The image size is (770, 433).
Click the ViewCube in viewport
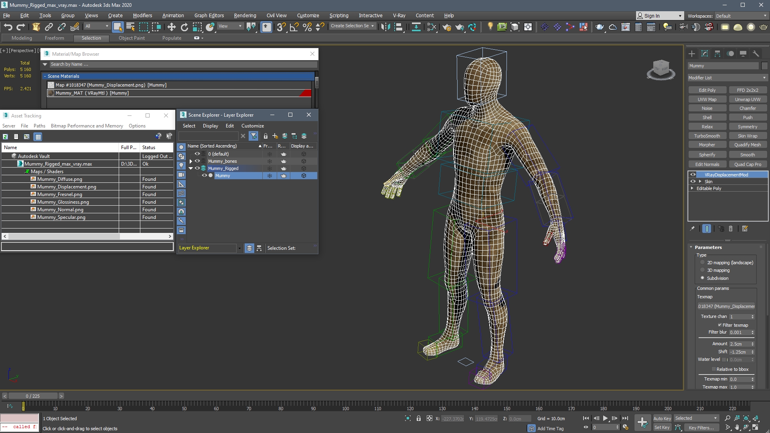point(661,69)
